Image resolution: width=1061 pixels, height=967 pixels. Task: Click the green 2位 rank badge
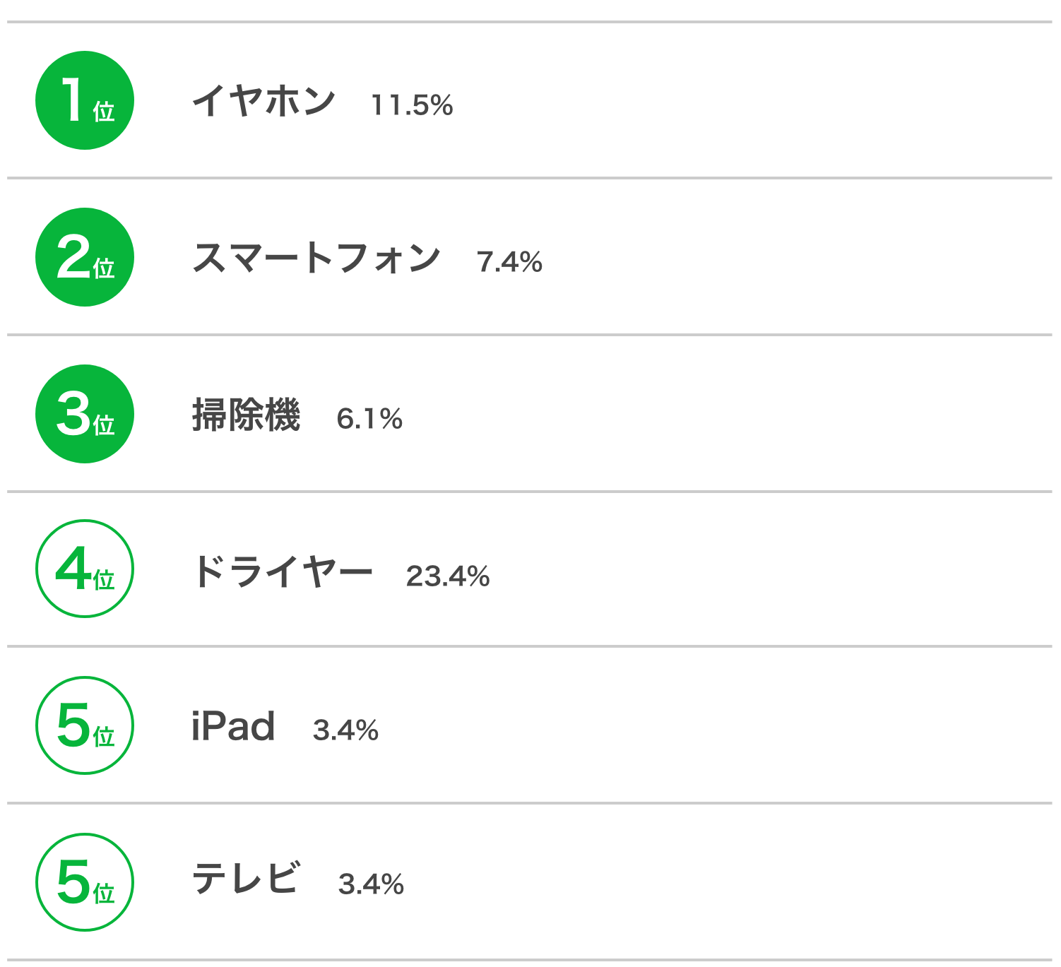85,257
